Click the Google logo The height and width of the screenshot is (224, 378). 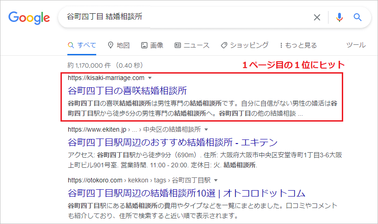tap(29, 18)
